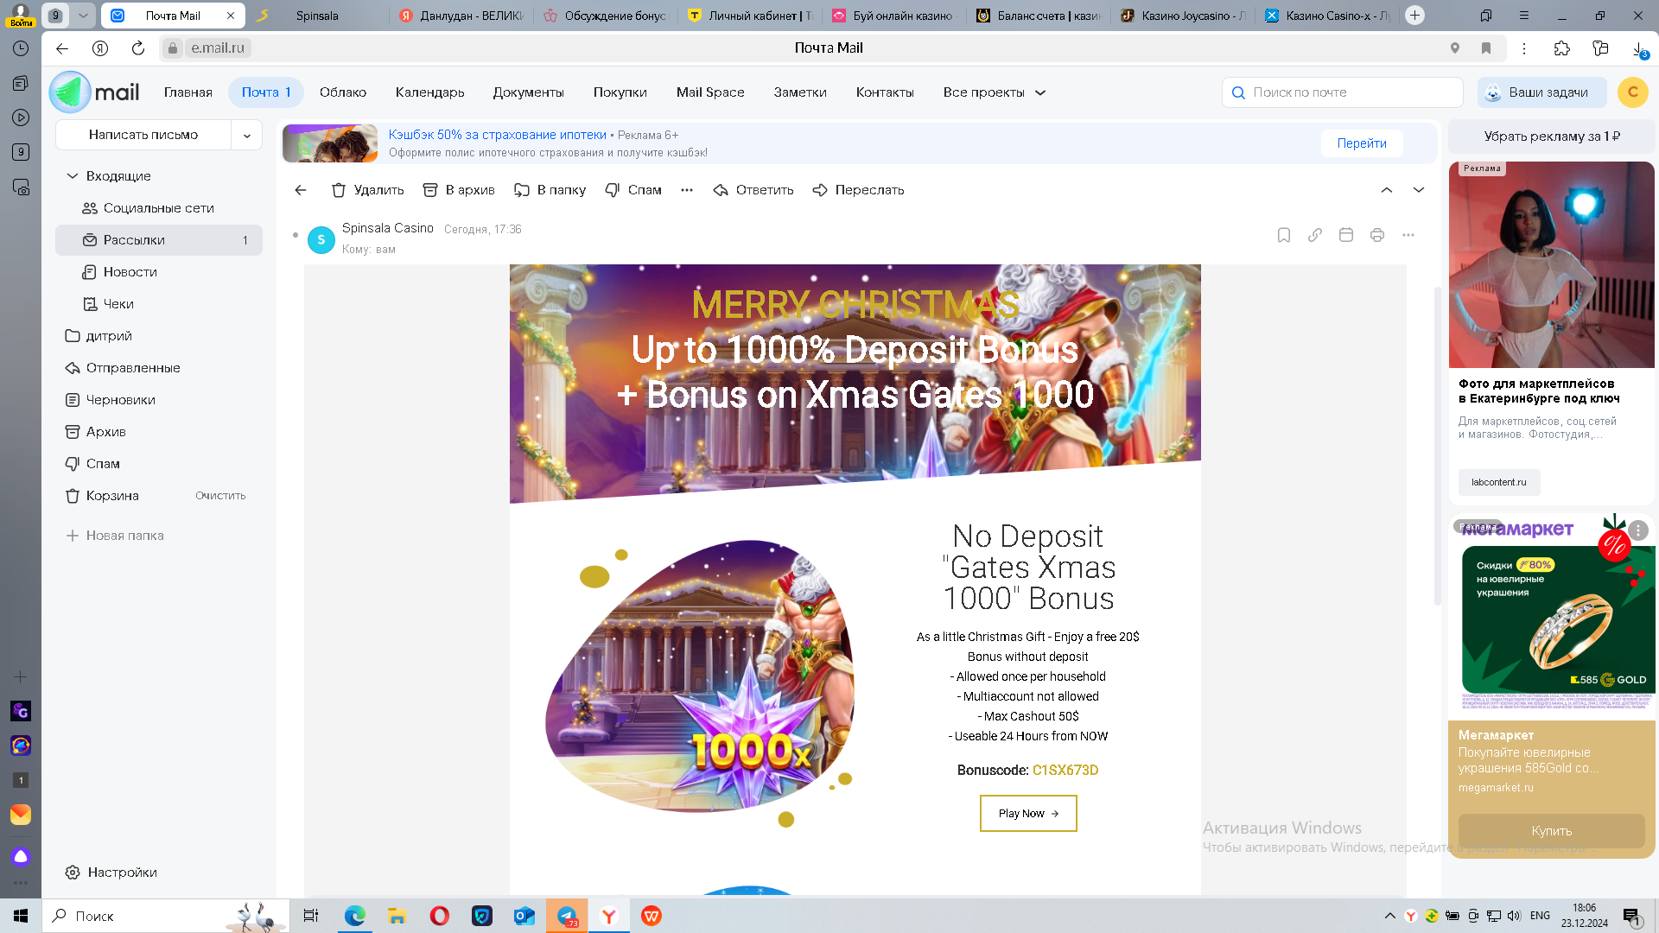The width and height of the screenshot is (1659, 933).
Task: Click the Delete (Удалить) trash icon
Action: coord(339,190)
